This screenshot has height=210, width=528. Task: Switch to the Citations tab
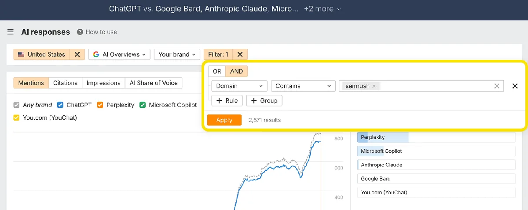point(65,83)
